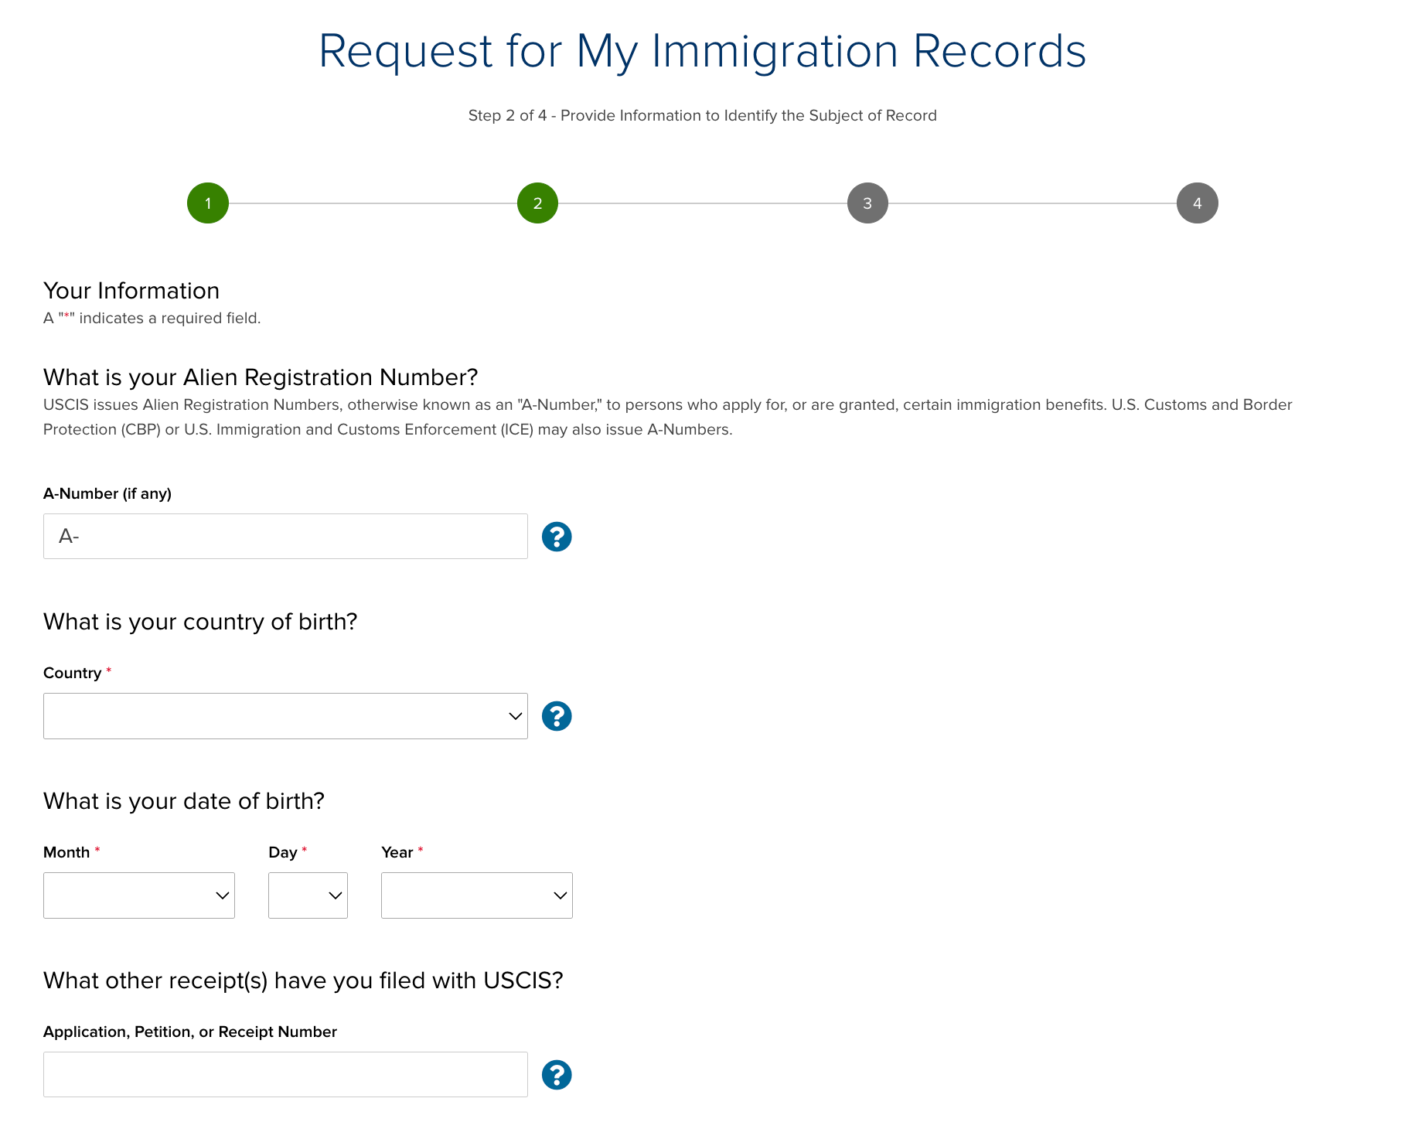Click the USCIS A-Number explanation paragraph
Screen dimensions: 1421x1146
coord(668,417)
